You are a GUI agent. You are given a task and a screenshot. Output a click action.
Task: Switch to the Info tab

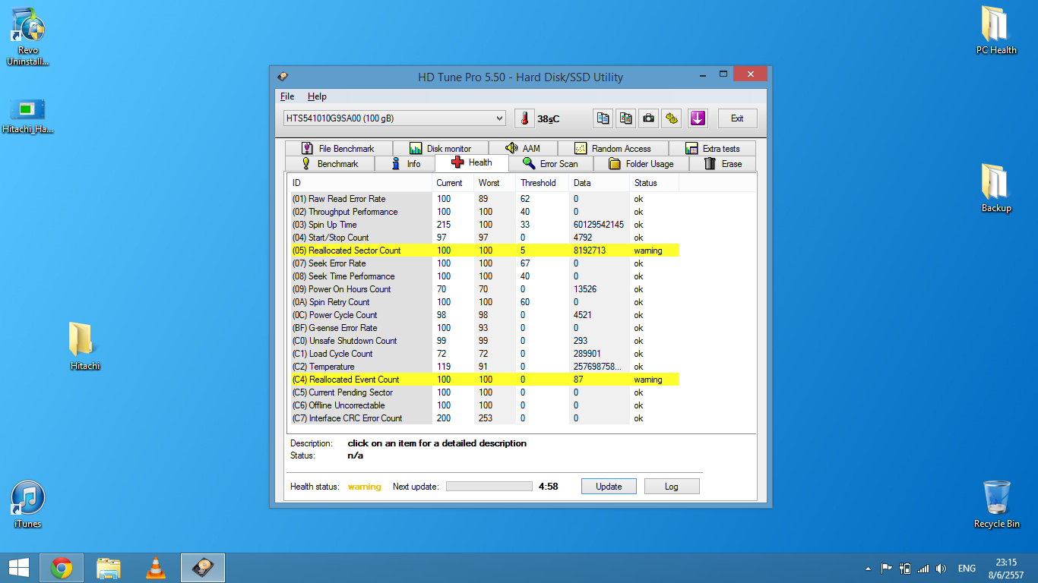tap(405, 164)
